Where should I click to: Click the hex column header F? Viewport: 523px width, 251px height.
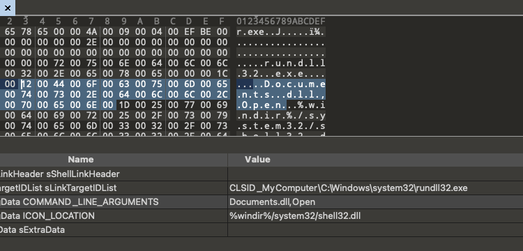click(222, 22)
